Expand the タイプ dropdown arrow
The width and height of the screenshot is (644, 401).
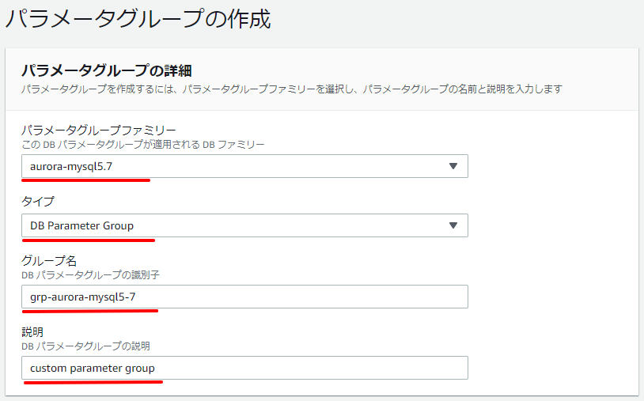(x=453, y=225)
